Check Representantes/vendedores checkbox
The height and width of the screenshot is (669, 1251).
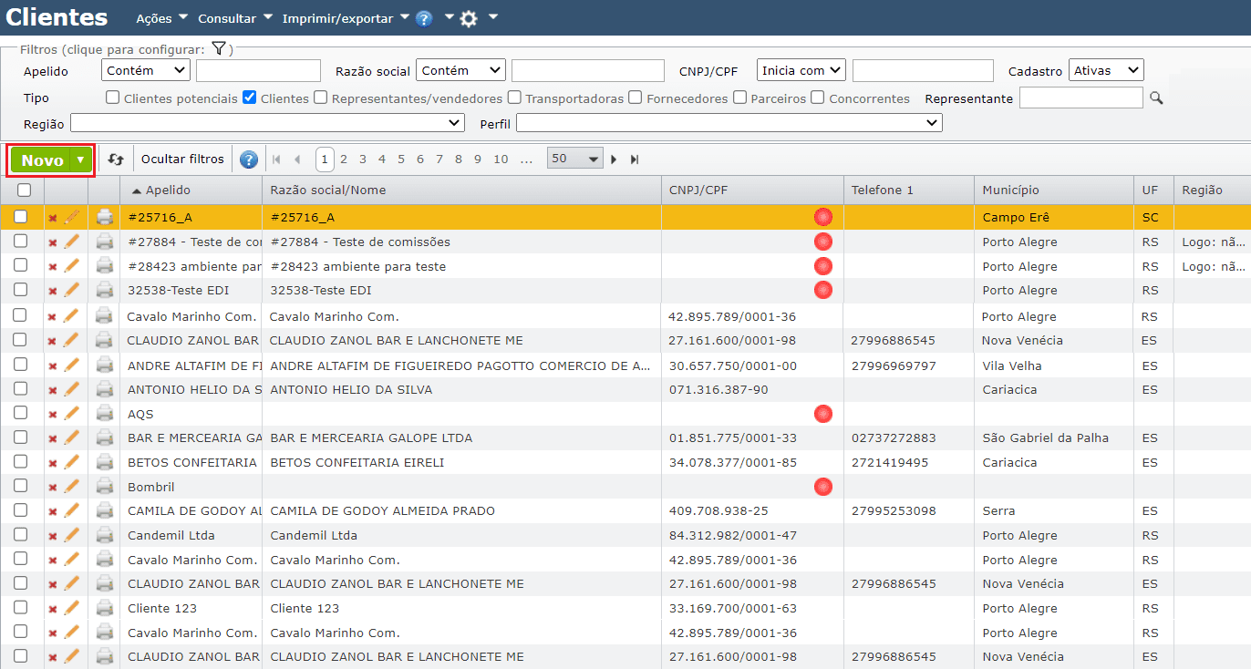321,97
